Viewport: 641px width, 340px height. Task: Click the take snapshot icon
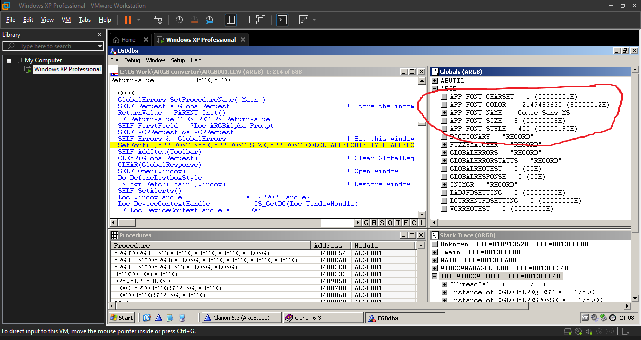coord(179,20)
